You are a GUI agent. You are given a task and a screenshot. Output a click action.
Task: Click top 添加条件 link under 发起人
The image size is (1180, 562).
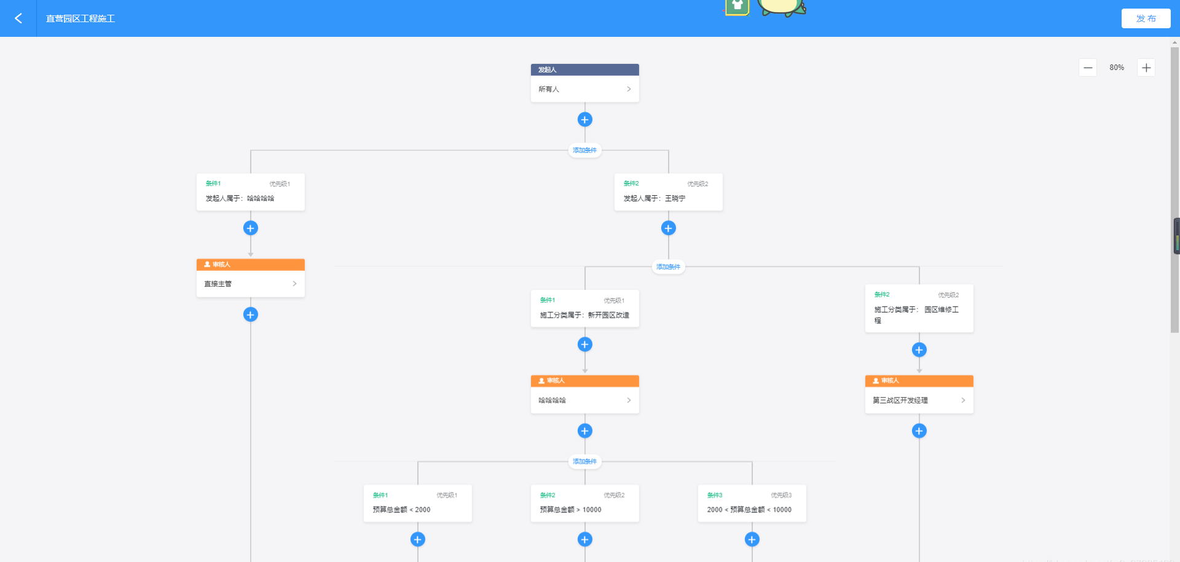click(584, 150)
